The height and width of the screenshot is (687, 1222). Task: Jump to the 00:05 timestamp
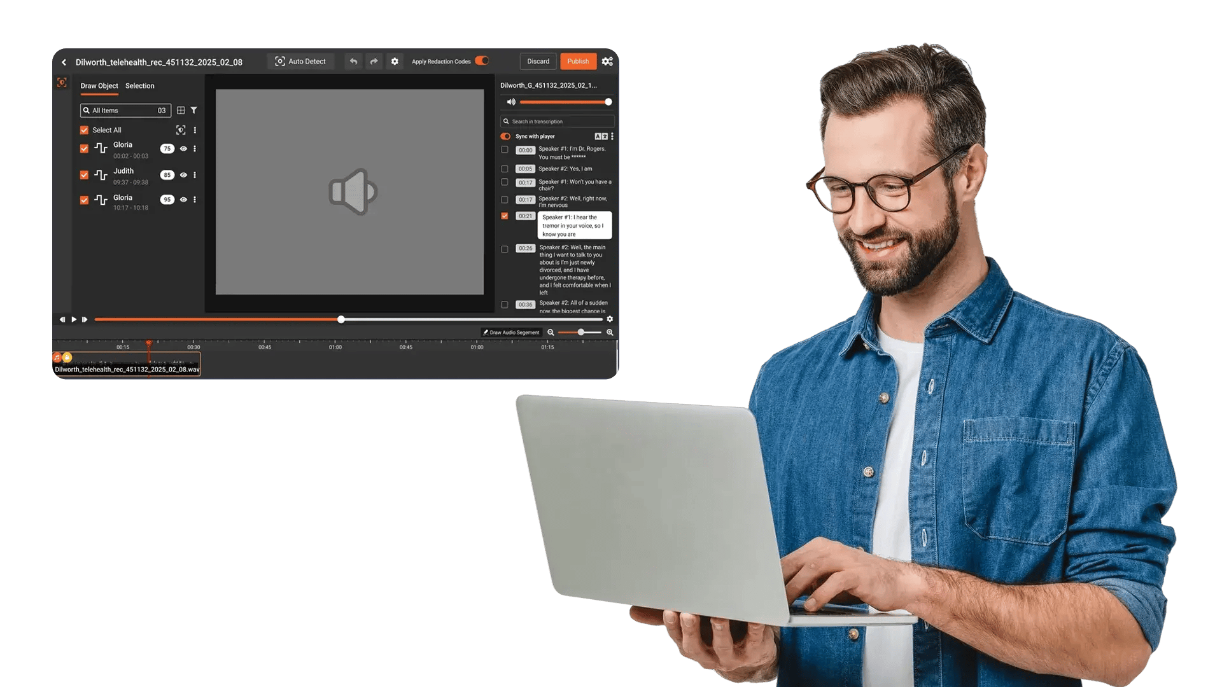click(x=525, y=169)
